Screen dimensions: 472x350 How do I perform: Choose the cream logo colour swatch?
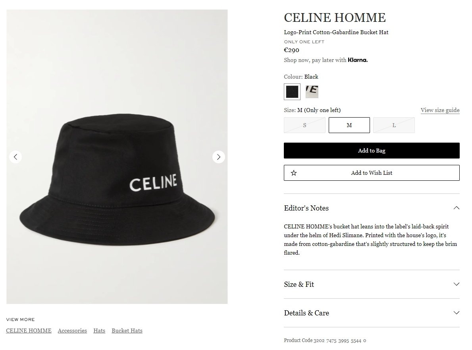click(312, 91)
